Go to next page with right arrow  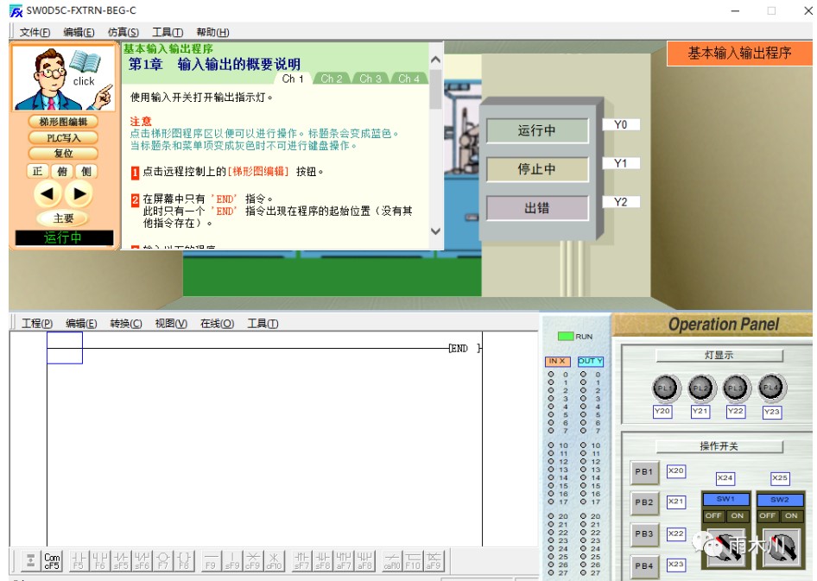[79, 194]
